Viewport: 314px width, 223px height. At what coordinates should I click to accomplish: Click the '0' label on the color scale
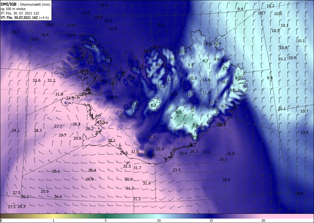[1, 220]
